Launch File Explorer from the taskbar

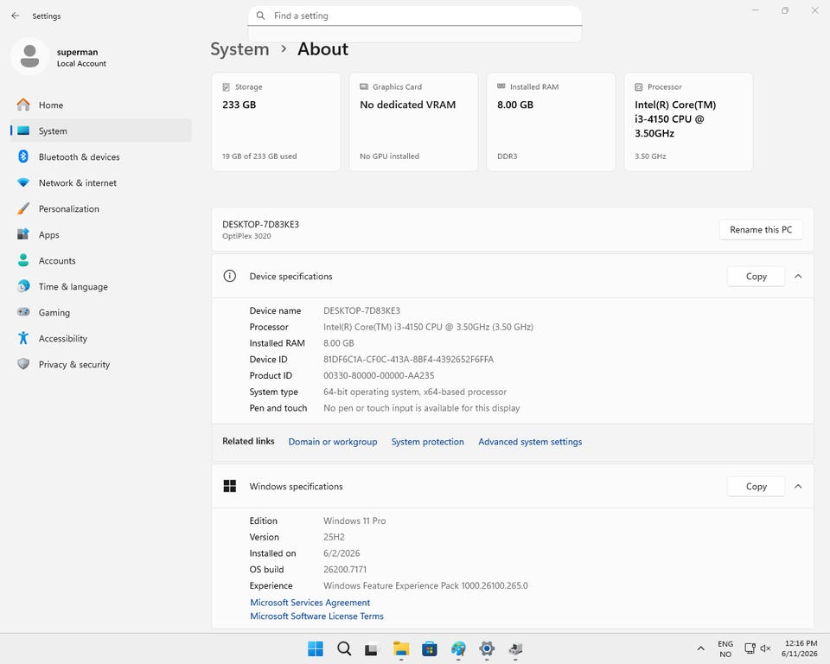click(401, 648)
